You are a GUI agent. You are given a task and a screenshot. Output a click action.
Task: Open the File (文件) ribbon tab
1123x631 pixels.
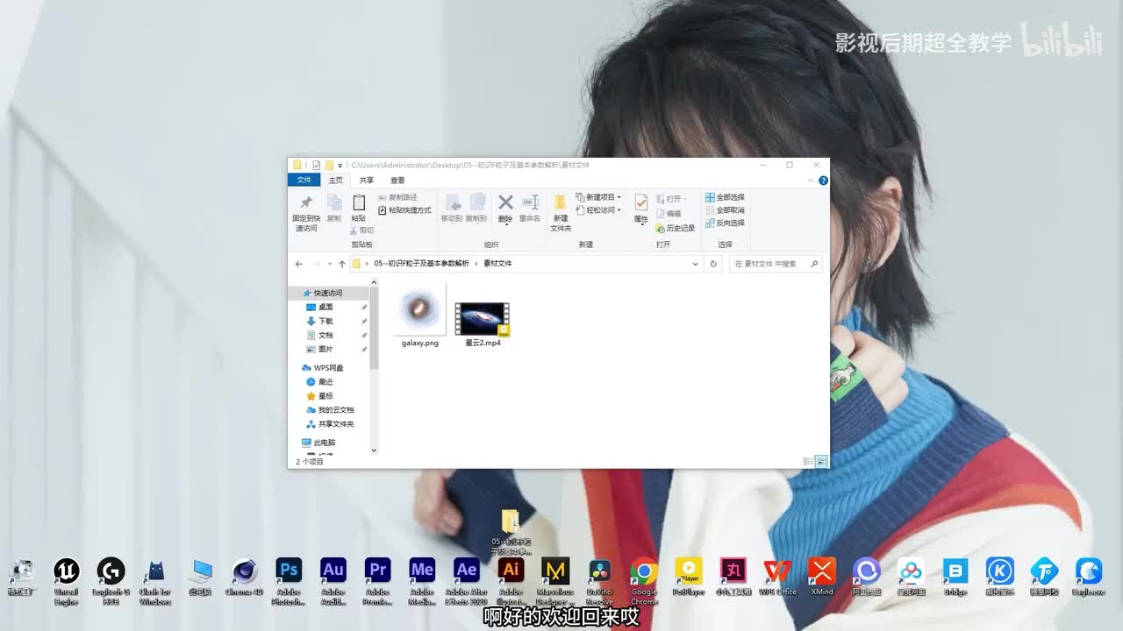[x=304, y=181]
